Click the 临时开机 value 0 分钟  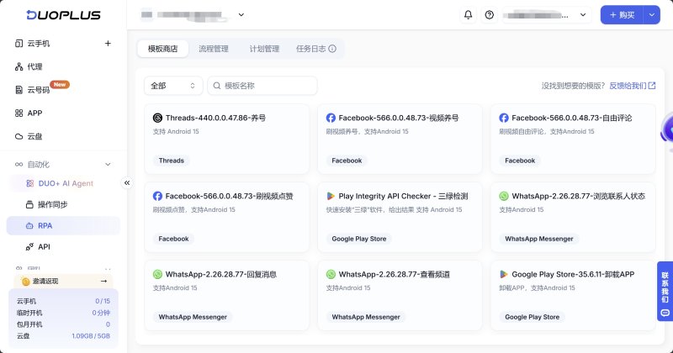(x=101, y=313)
